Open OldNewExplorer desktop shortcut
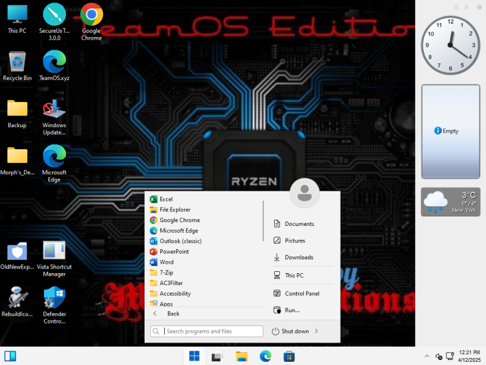This screenshot has width=486, height=365. 17,256
